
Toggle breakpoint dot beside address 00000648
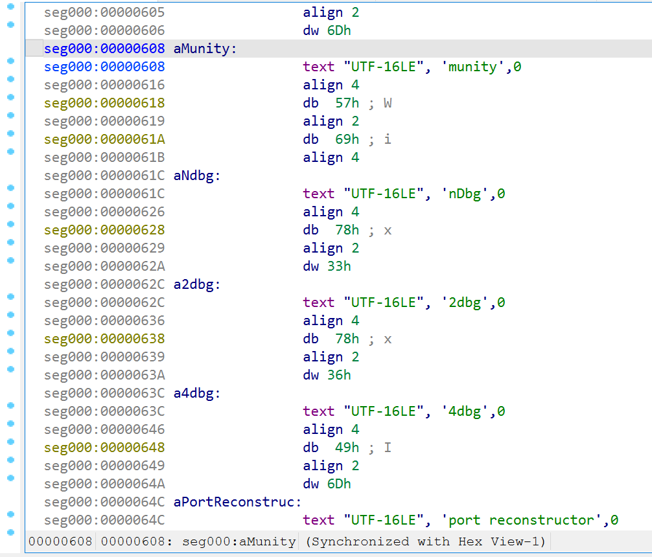tap(11, 442)
